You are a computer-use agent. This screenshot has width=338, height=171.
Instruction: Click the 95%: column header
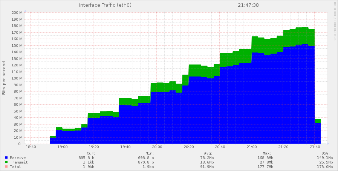point(326,153)
